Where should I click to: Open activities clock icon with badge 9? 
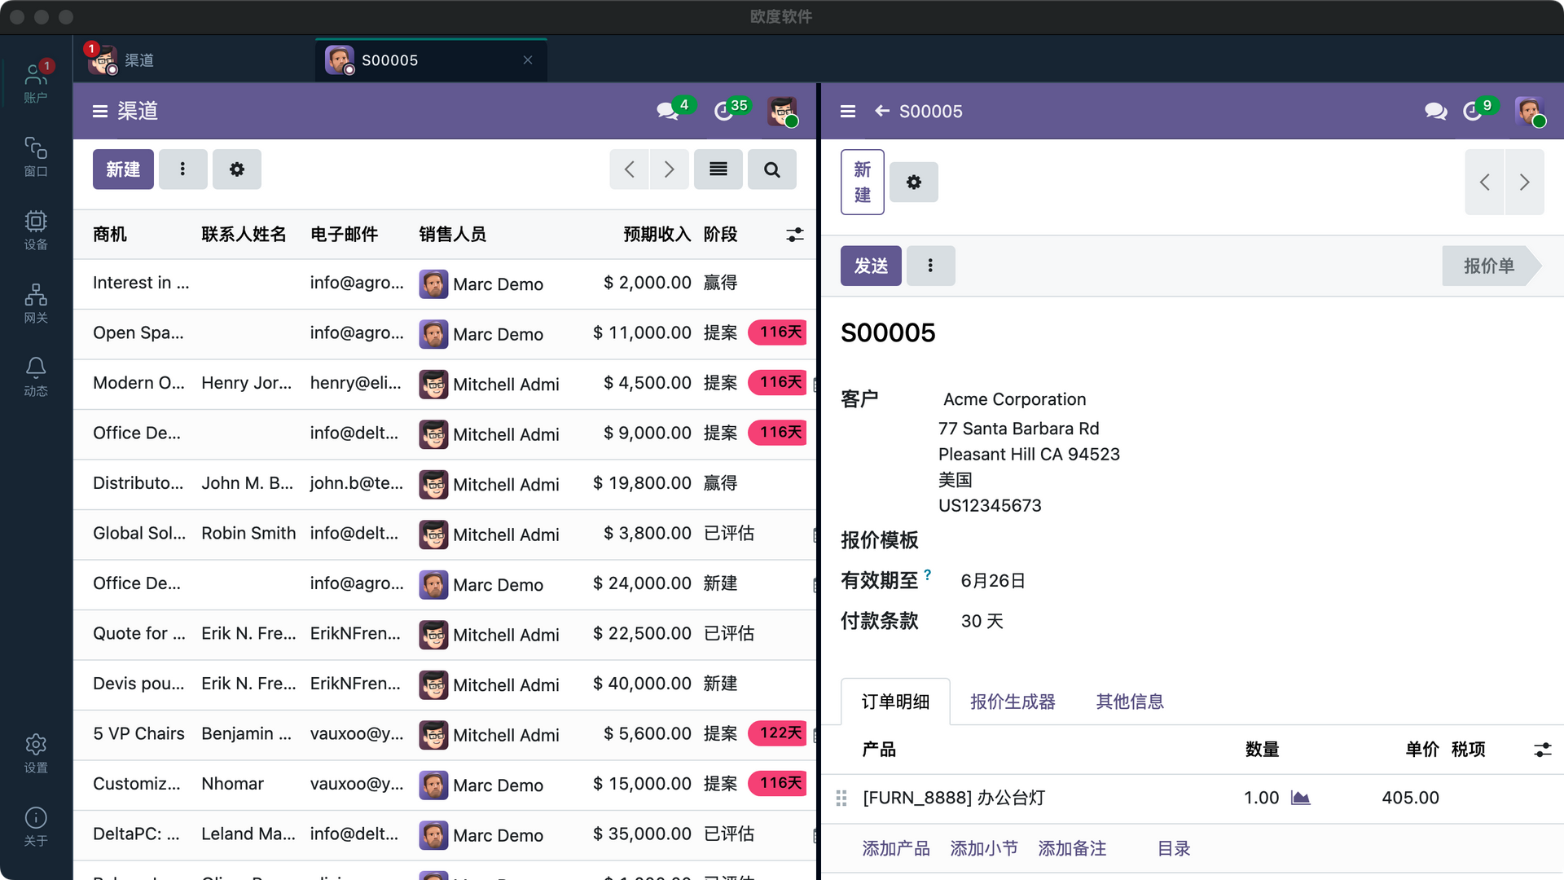[1473, 111]
